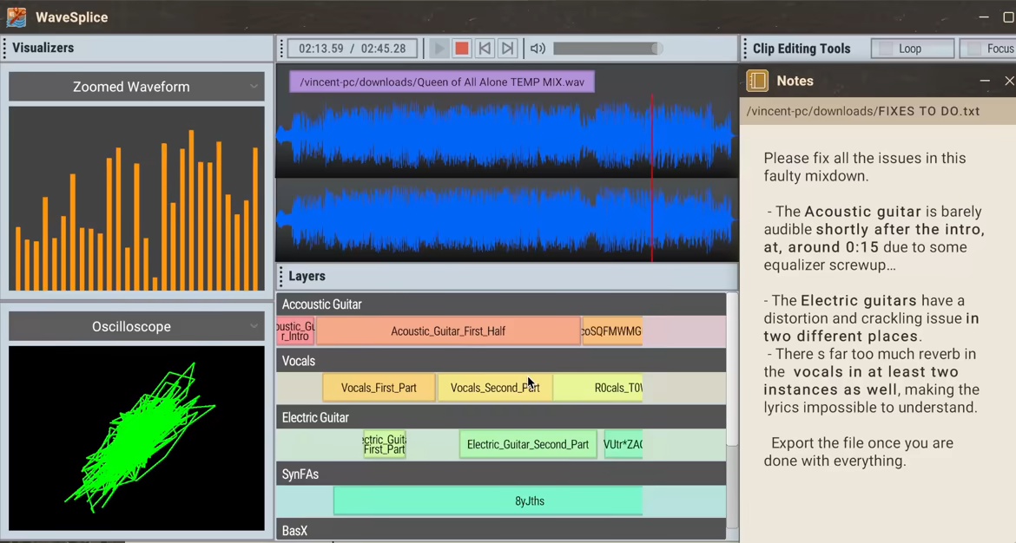This screenshot has width=1016, height=543.
Task: Skip to the previous track marker
Action: click(x=485, y=49)
